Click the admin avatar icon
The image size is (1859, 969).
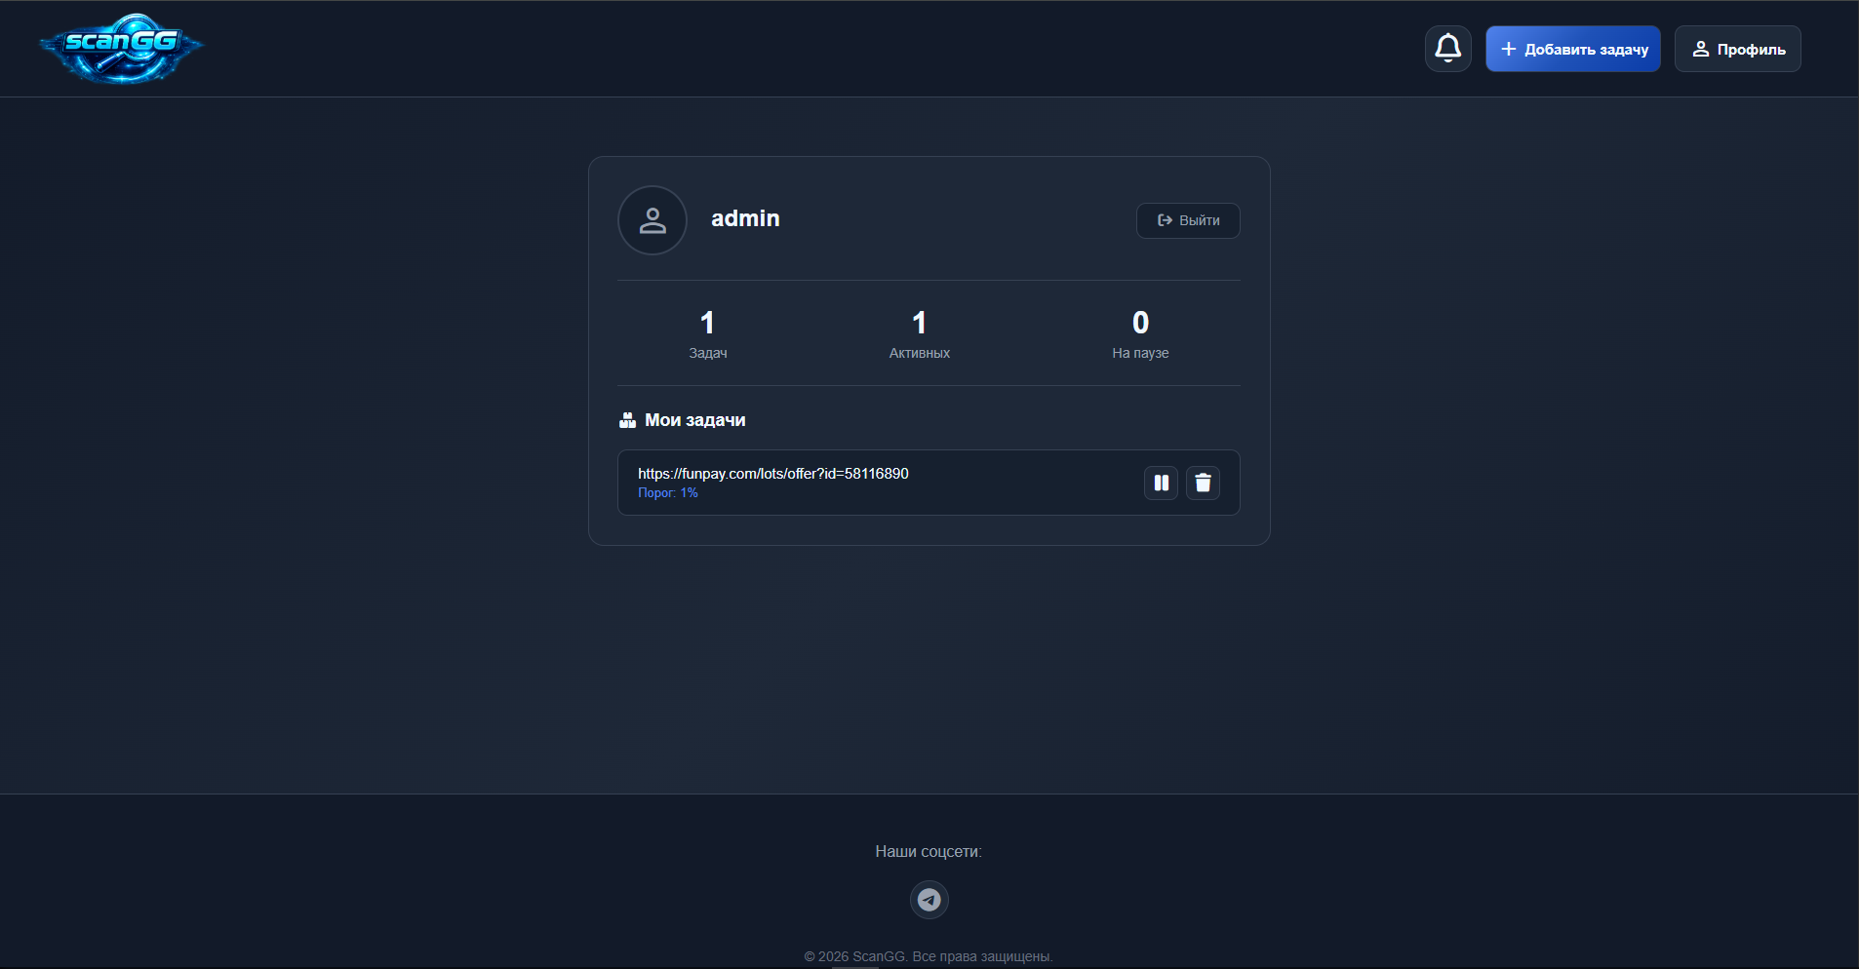tap(653, 220)
